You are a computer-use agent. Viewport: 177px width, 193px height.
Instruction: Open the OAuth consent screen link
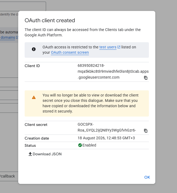pyautogui.click(x=70, y=52)
